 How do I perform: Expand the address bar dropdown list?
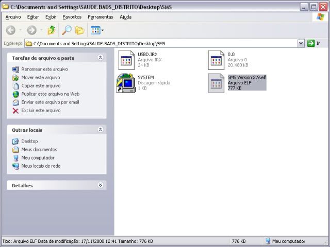(x=301, y=43)
